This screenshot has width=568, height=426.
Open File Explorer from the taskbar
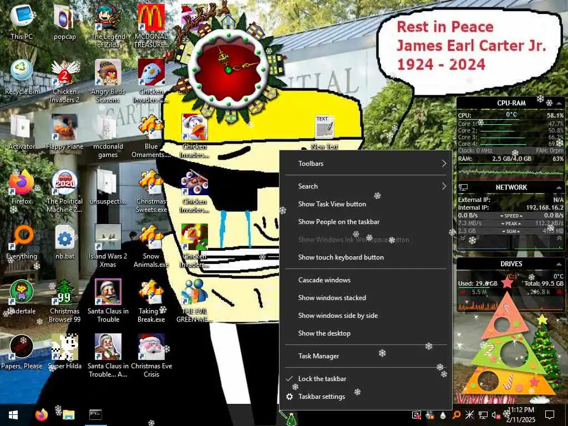68,415
